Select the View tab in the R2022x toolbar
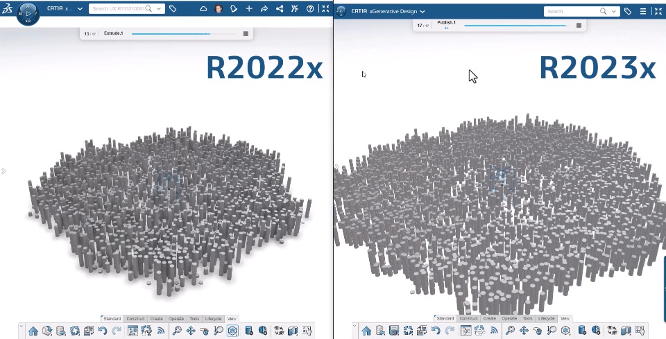 coord(232,319)
